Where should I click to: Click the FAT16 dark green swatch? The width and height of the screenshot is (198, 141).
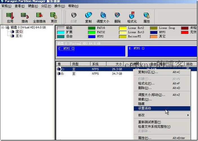pos(92,28)
